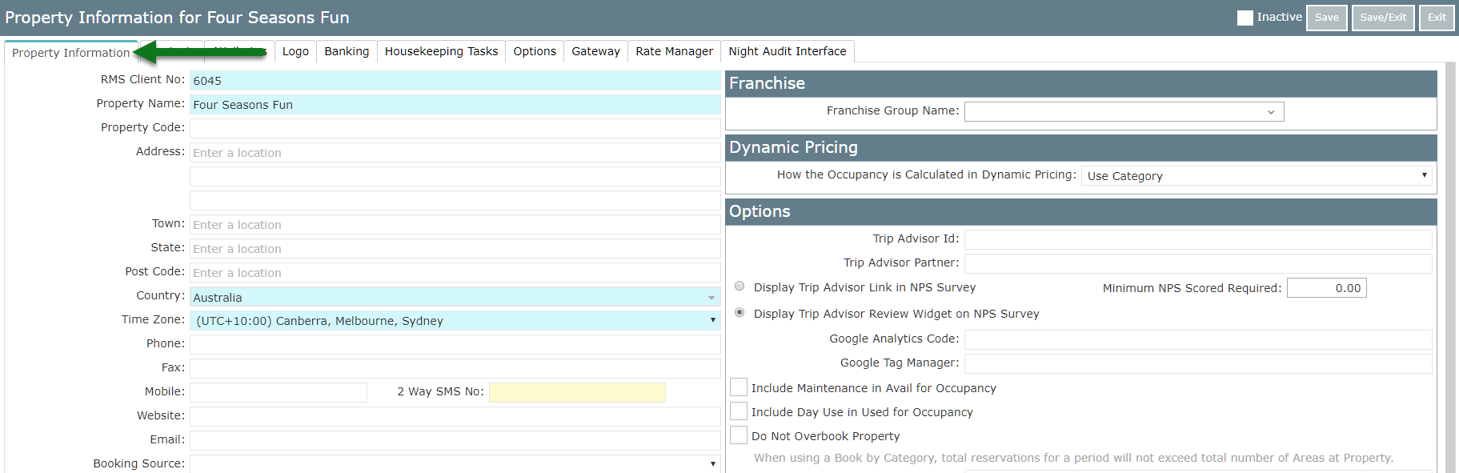Select Display Trip Advisor Link in NPS Survey
This screenshot has height=473, width=1459.
(740, 287)
